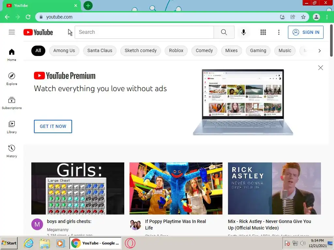The image size is (334, 250).
Task: Dismiss the YouTube Premium banner
Action: (x=320, y=68)
